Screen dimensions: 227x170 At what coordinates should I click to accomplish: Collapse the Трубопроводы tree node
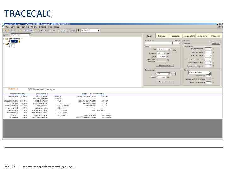[4, 39]
